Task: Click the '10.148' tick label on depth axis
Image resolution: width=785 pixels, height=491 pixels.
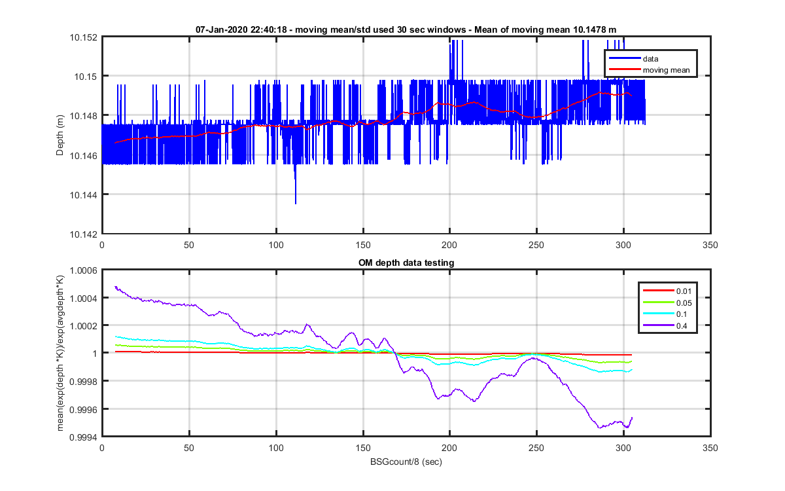Action: click(84, 116)
